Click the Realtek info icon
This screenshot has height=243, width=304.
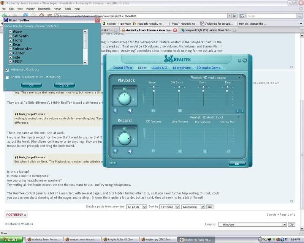click(113, 163)
